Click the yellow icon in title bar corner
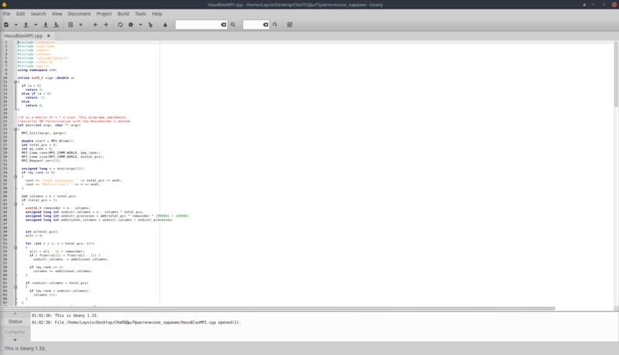Image resolution: width=619 pixels, height=355 pixels. pyautogui.click(x=5, y=5)
